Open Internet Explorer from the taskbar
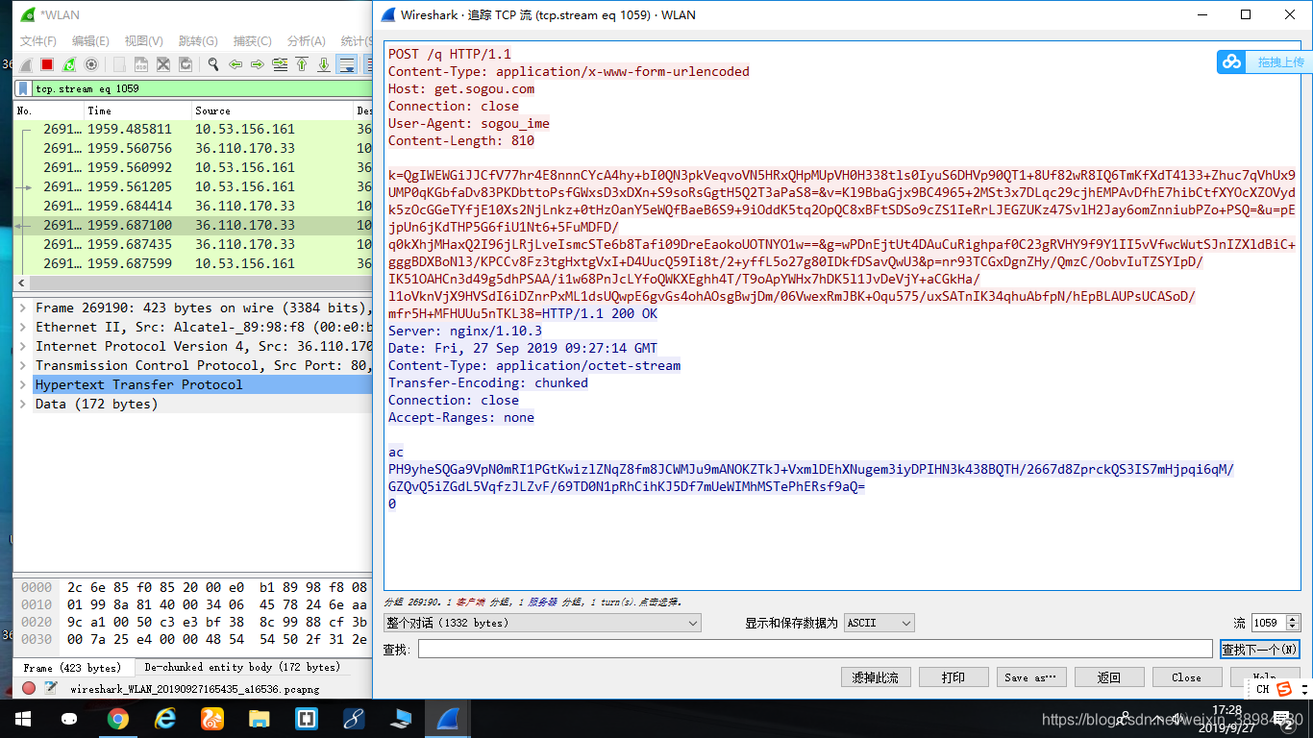Image resolution: width=1313 pixels, height=738 pixels. pos(165,718)
